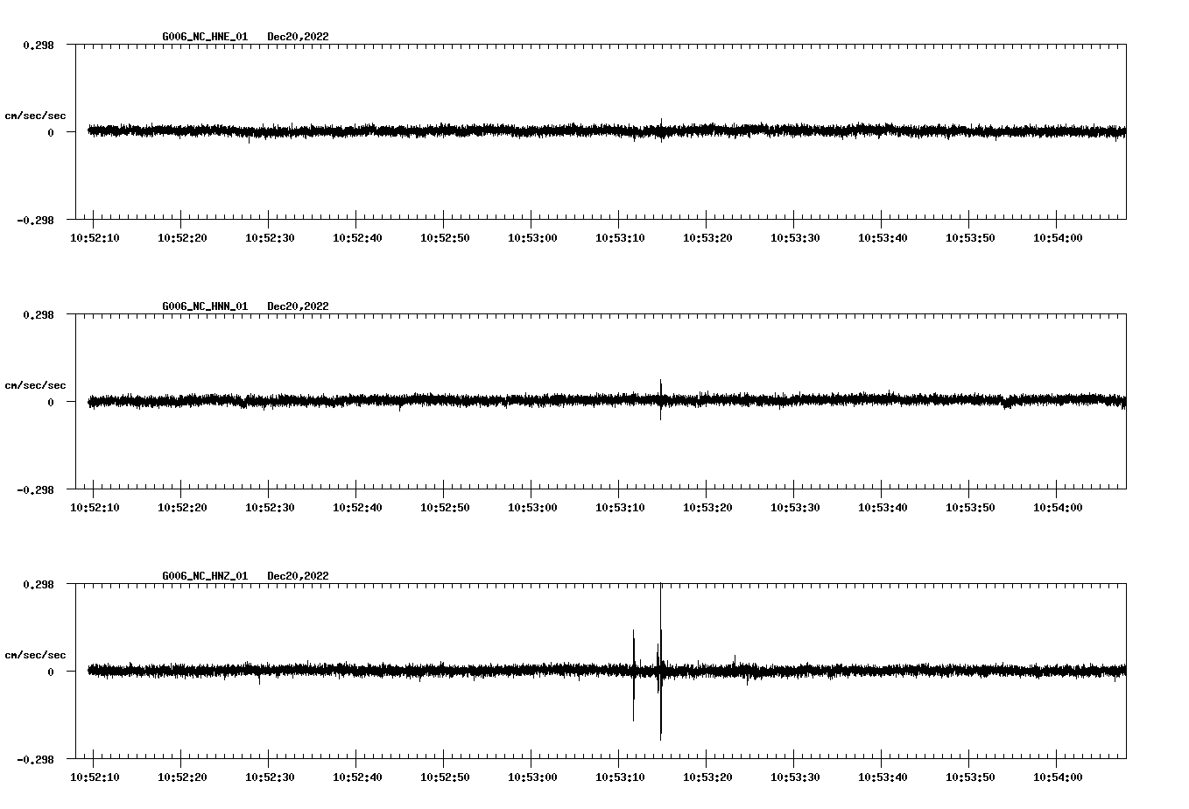The image size is (1189, 809).
Task: Click 10:53:20 label under HNN plot
Action: [707, 508]
